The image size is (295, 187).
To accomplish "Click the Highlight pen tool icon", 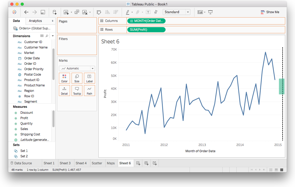I will pos(127,12).
